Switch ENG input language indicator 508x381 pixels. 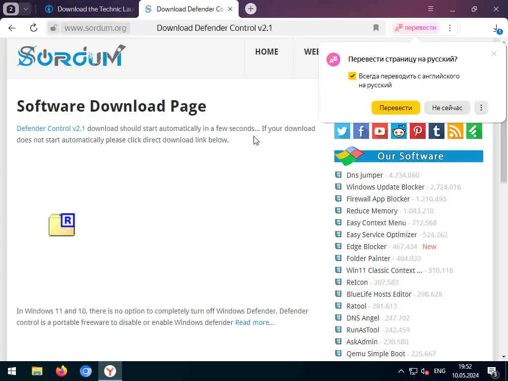(440, 371)
